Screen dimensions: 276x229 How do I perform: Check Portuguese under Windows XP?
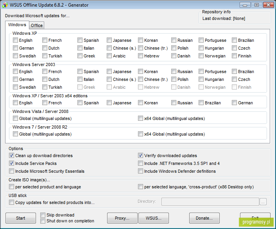[x=201, y=40]
